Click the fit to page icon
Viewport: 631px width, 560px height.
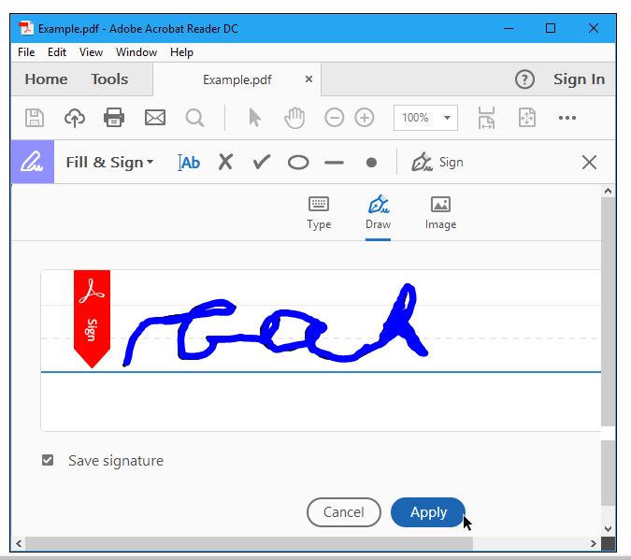pyautogui.click(x=527, y=118)
